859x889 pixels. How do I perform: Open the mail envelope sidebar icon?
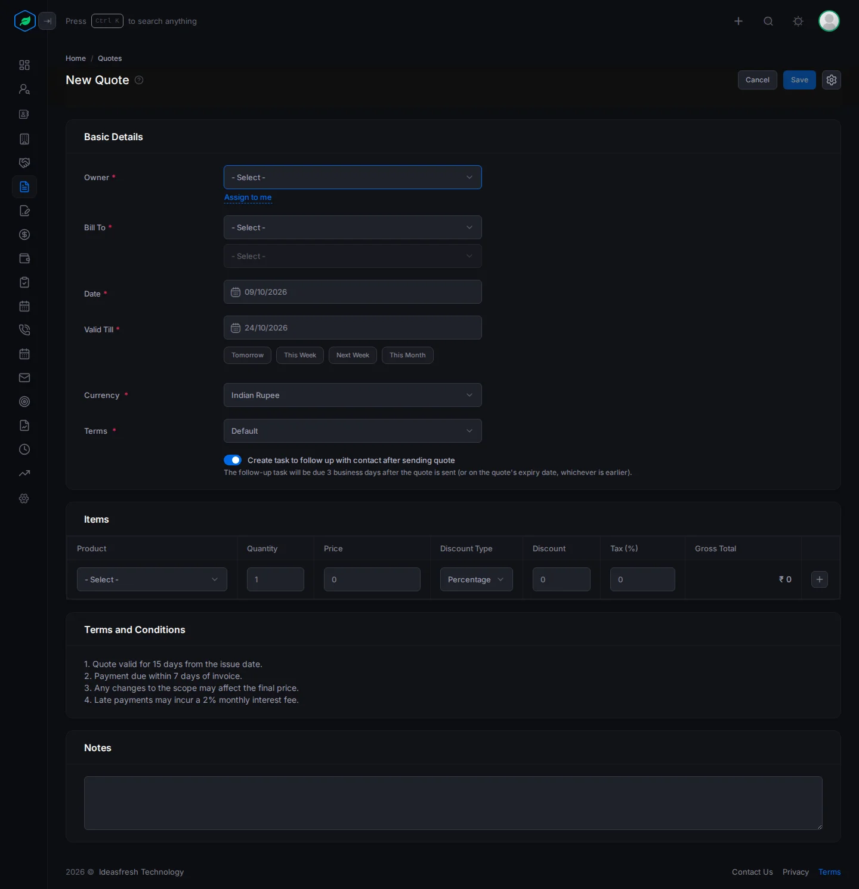(24, 378)
